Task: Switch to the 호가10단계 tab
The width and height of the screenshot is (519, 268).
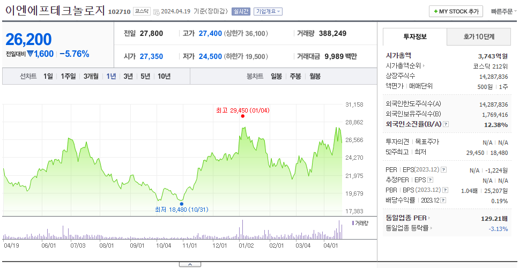Action: [479, 37]
